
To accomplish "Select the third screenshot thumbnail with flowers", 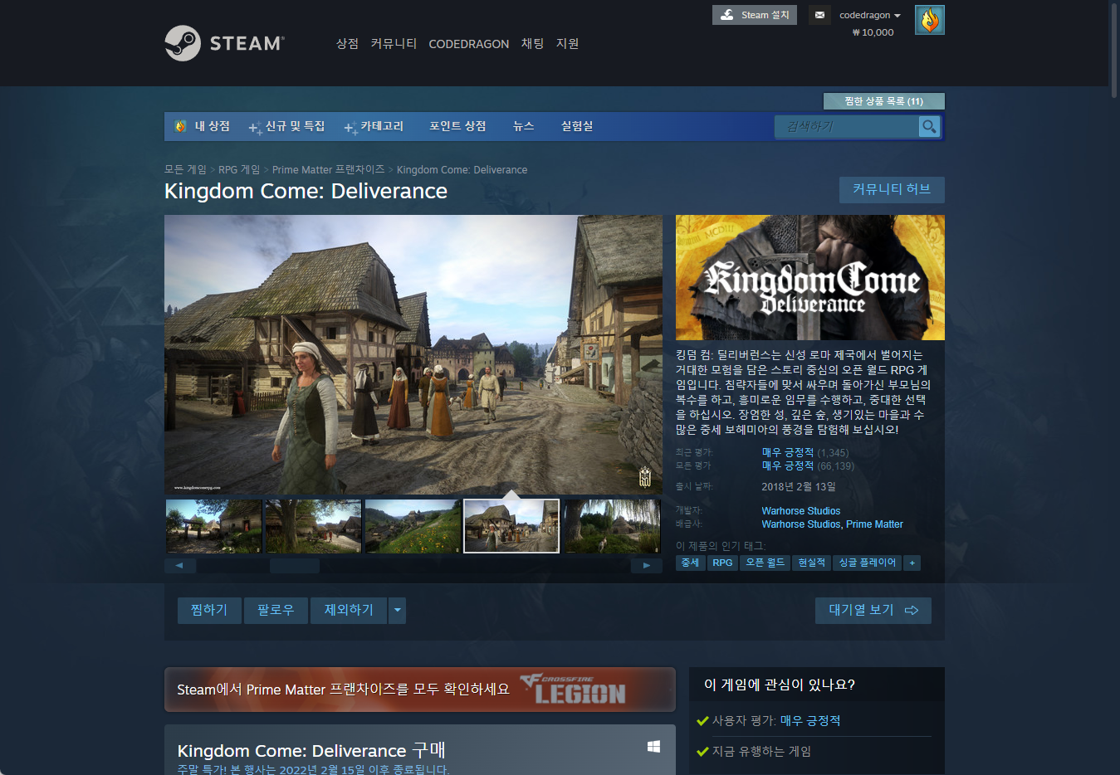I will coord(413,526).
